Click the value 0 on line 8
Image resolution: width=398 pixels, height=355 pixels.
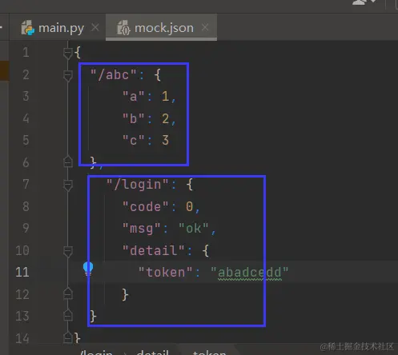pyautogui.click(x=189, y=206)
